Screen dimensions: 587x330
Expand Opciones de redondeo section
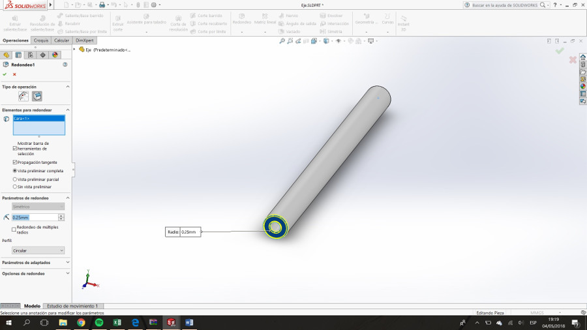click(x=68, y=273)
